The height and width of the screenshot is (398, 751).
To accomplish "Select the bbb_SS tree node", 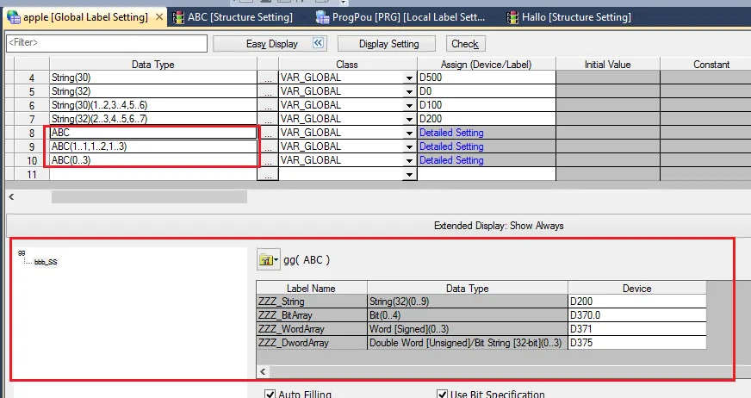I will click(46, 262).
